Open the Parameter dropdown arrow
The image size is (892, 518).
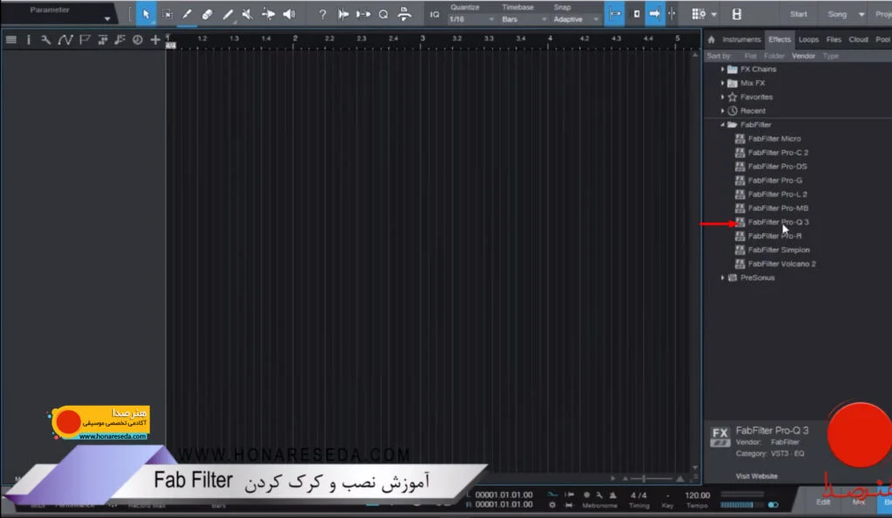click(x=107, y=19)
